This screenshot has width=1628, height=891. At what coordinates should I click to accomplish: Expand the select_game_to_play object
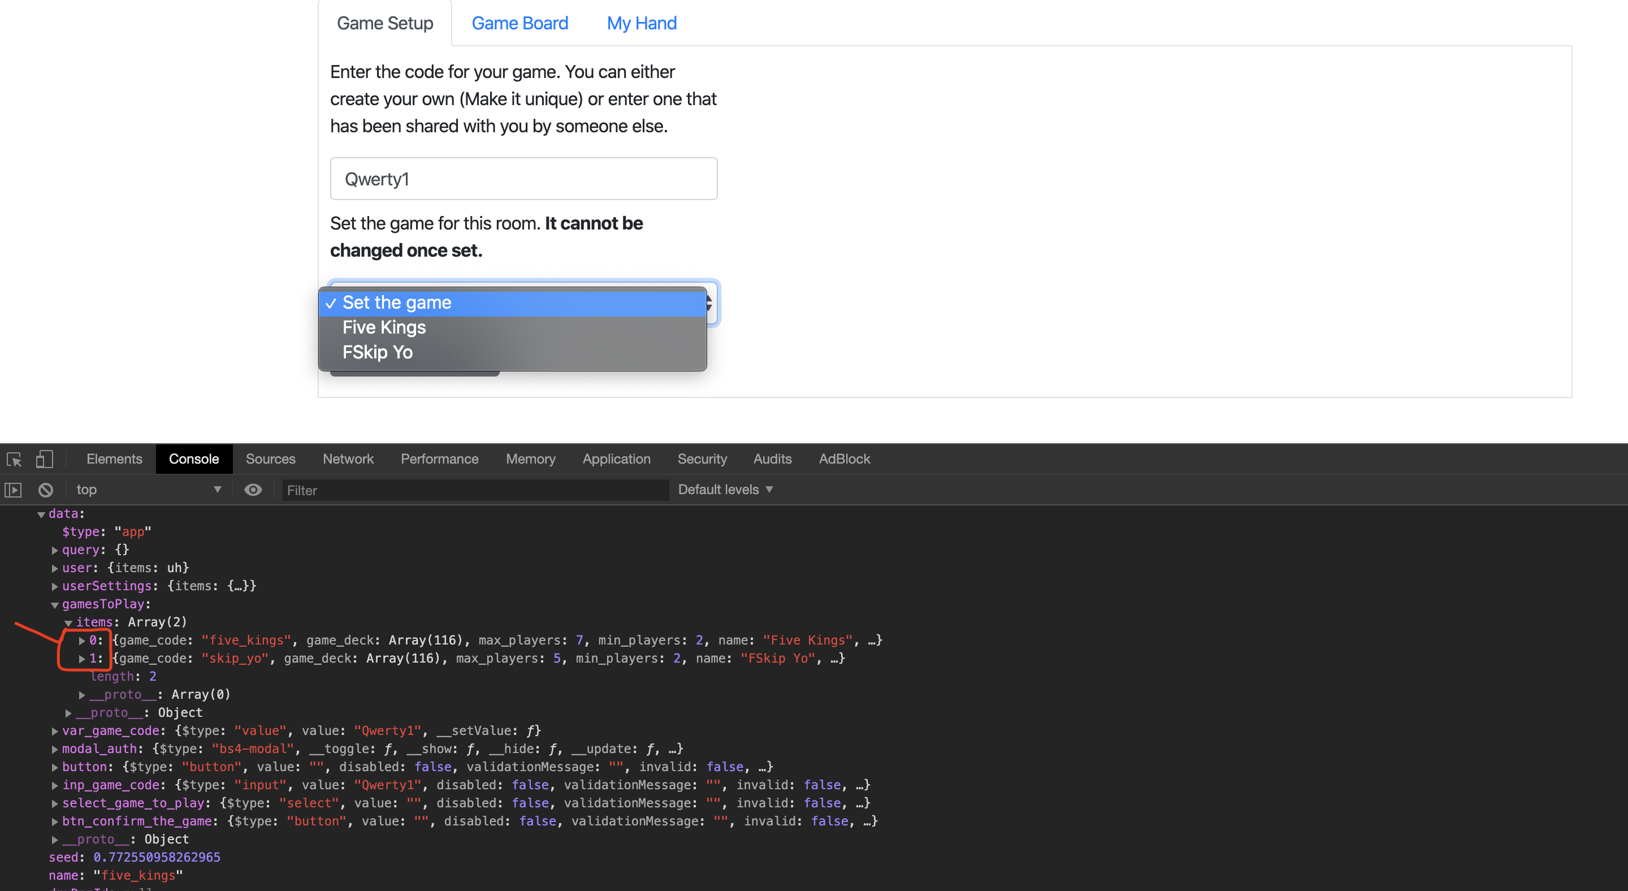(55, 804)
